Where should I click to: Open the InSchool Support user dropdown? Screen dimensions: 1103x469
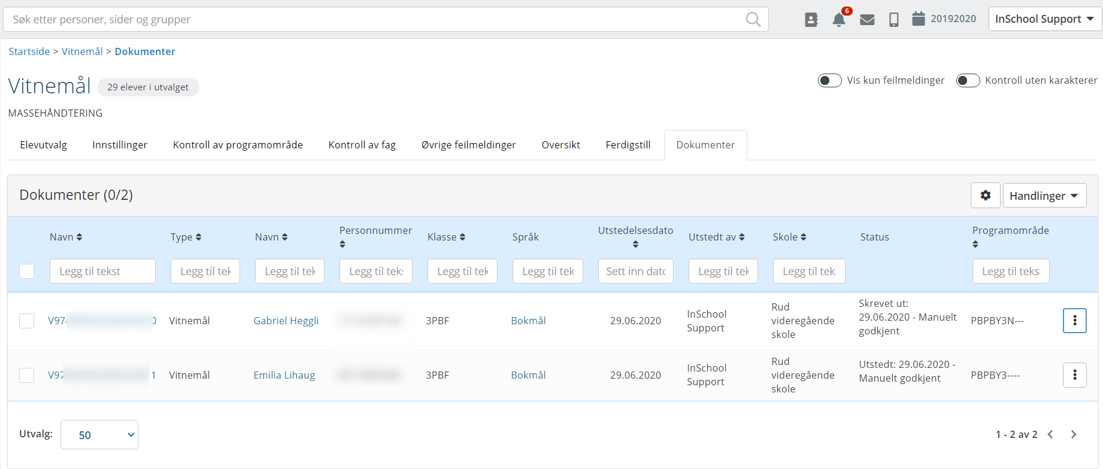tap(1044, 19)
